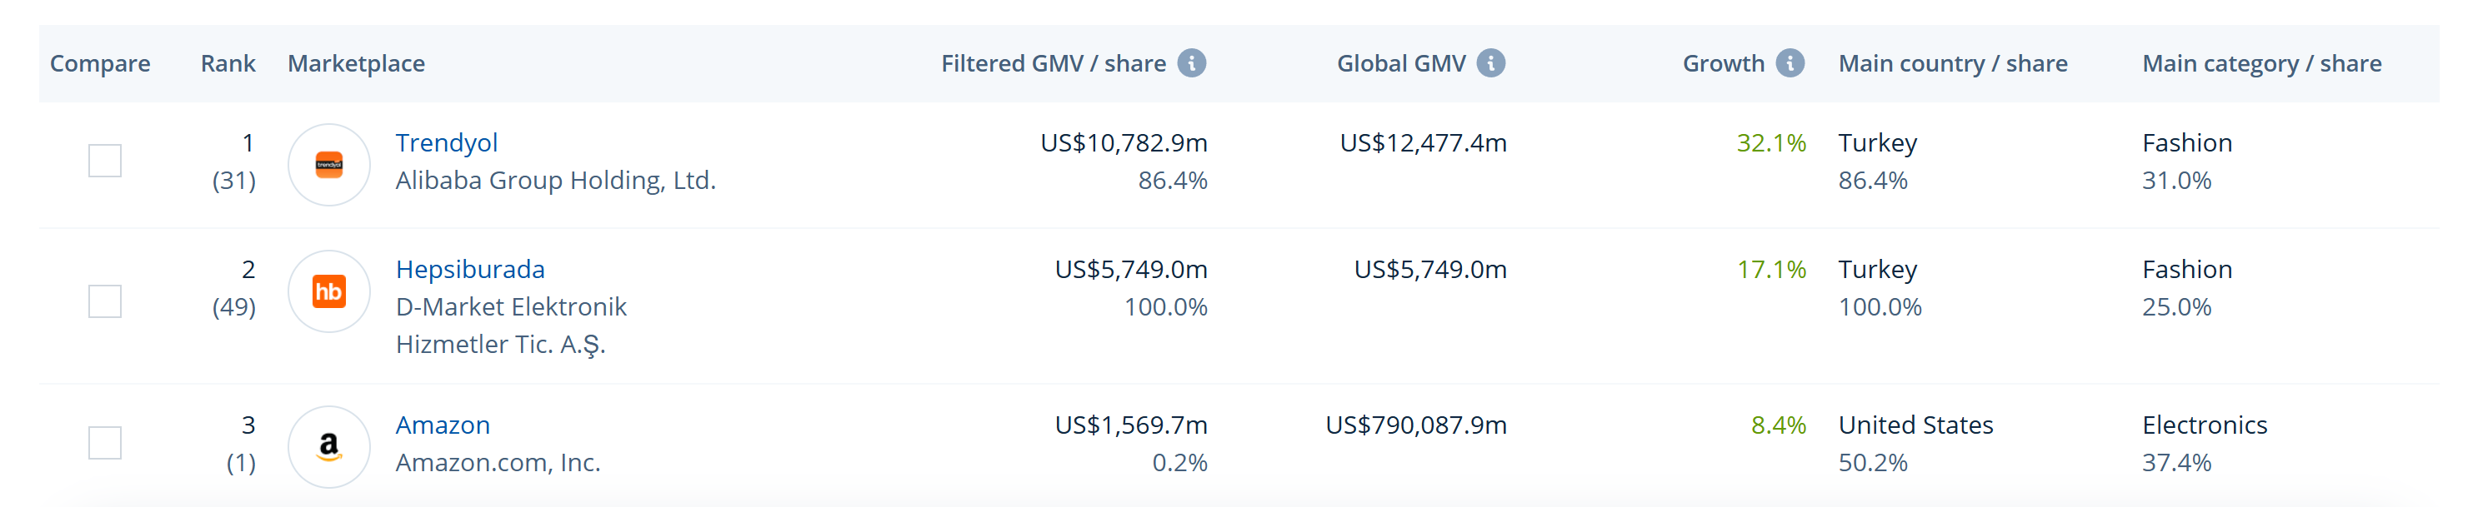This screenshot has width=2473, height=507.
Task: Follow the Amazon marketplace link
Action: tap(443, 425)
